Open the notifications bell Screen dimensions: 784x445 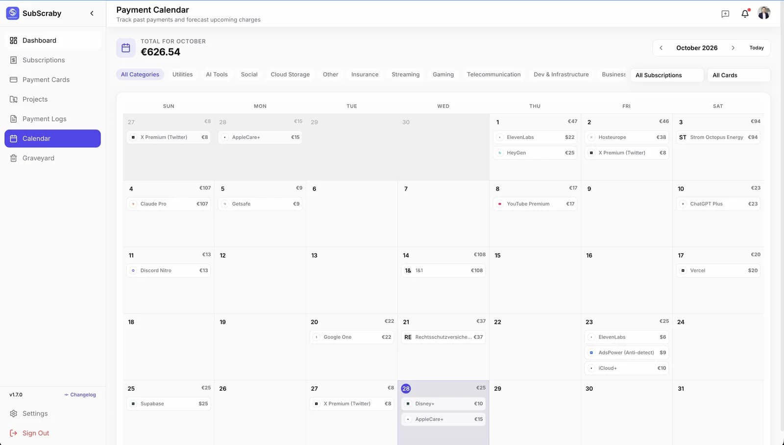coord(745,14)
